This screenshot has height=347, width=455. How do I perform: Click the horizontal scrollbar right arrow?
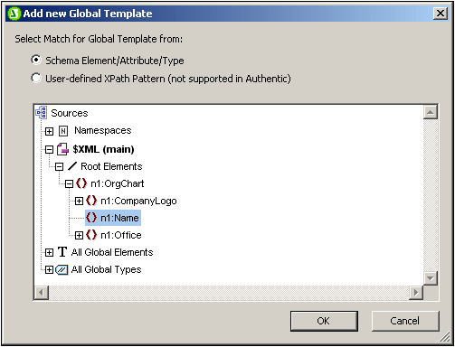click(x=416, y=293)
